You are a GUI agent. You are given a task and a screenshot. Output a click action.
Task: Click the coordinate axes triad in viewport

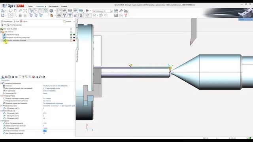[x=90, y=127]
